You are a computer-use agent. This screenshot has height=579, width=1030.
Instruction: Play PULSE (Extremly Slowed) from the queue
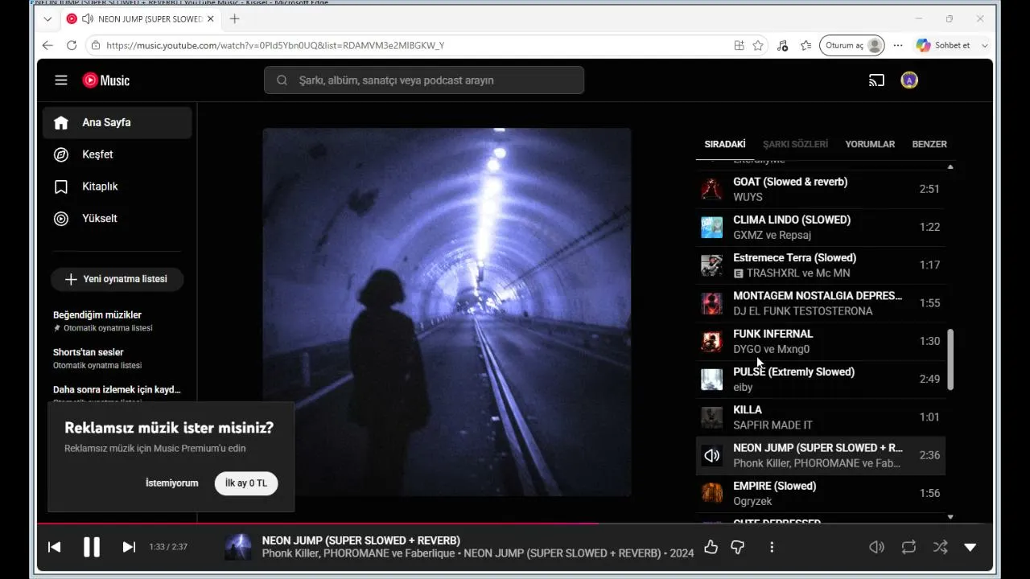821,380
